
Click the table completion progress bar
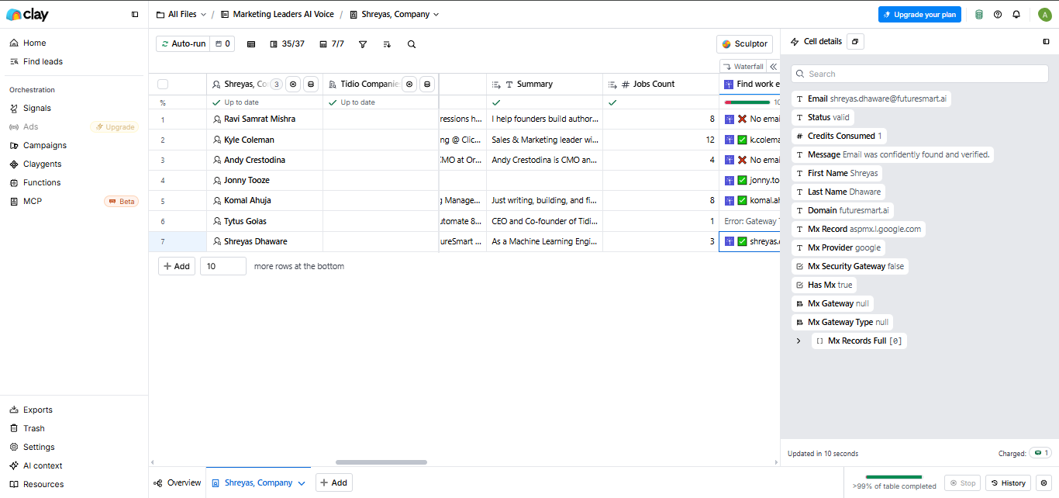tap(894, 477)
